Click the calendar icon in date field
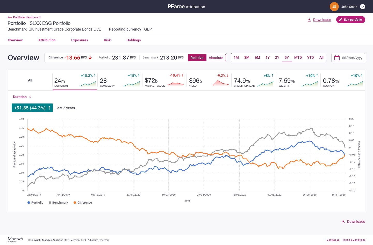This screenshot has height=245, width=373. point(337,58)
